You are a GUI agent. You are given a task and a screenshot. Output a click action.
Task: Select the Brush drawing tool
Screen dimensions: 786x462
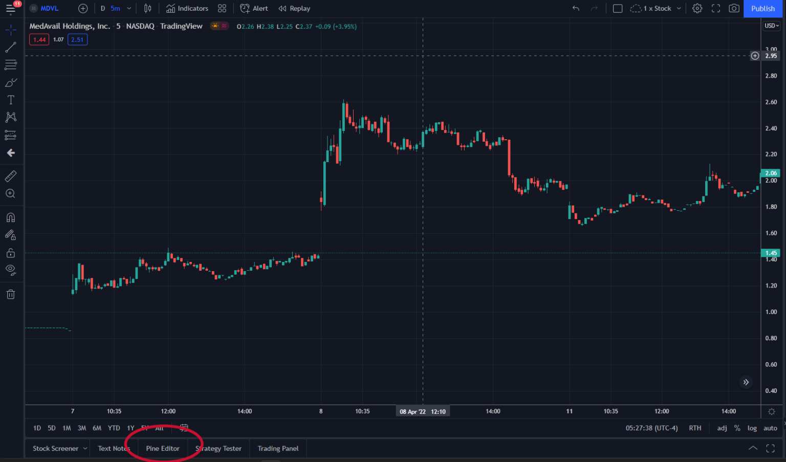pyautogui.click(x=11, y=82)
